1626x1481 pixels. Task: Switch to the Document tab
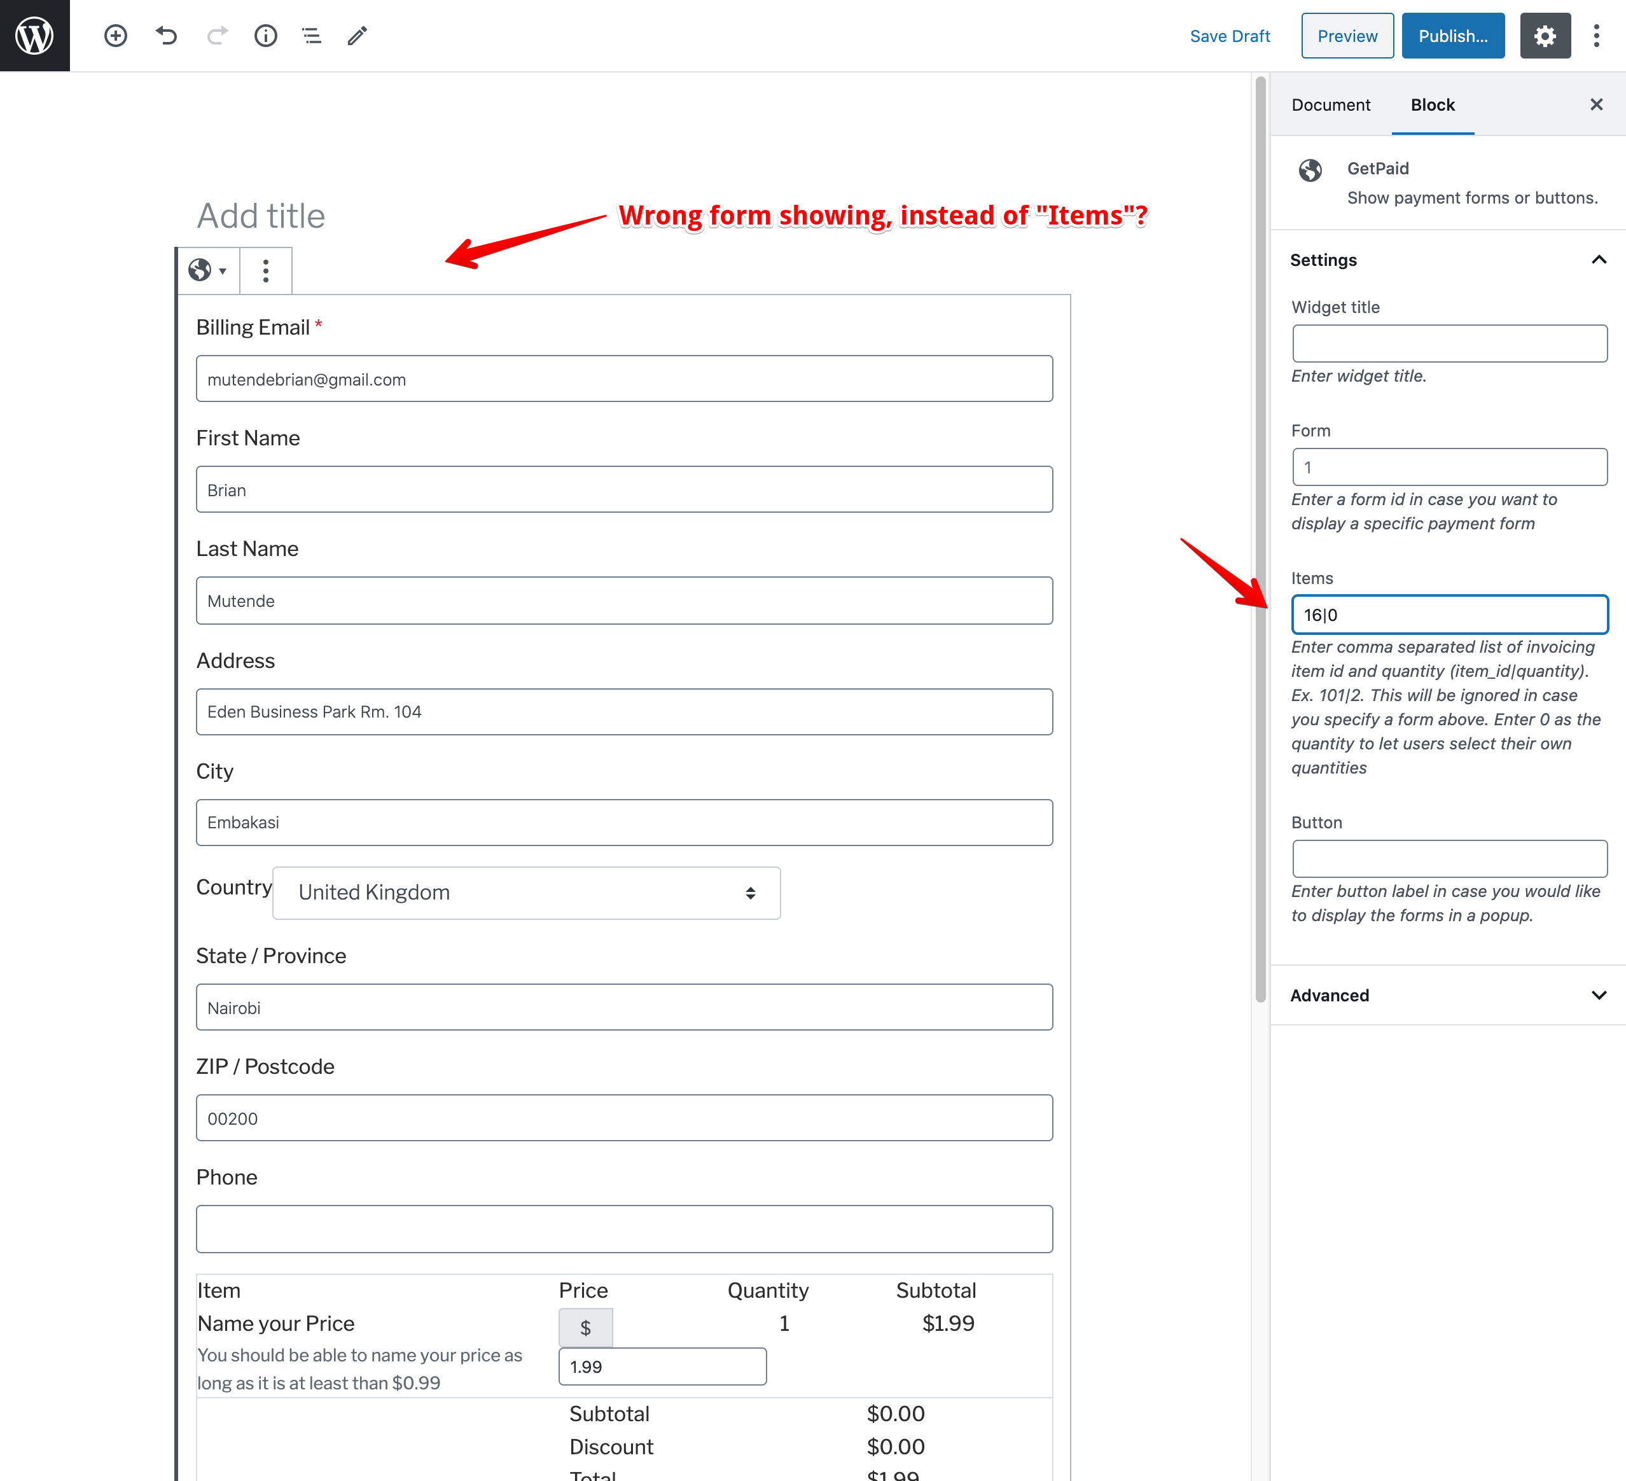tap(1330, 105)
